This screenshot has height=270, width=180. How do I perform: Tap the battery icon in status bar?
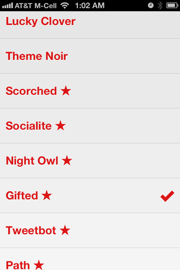pyautogui.click(x=172, y=5)
